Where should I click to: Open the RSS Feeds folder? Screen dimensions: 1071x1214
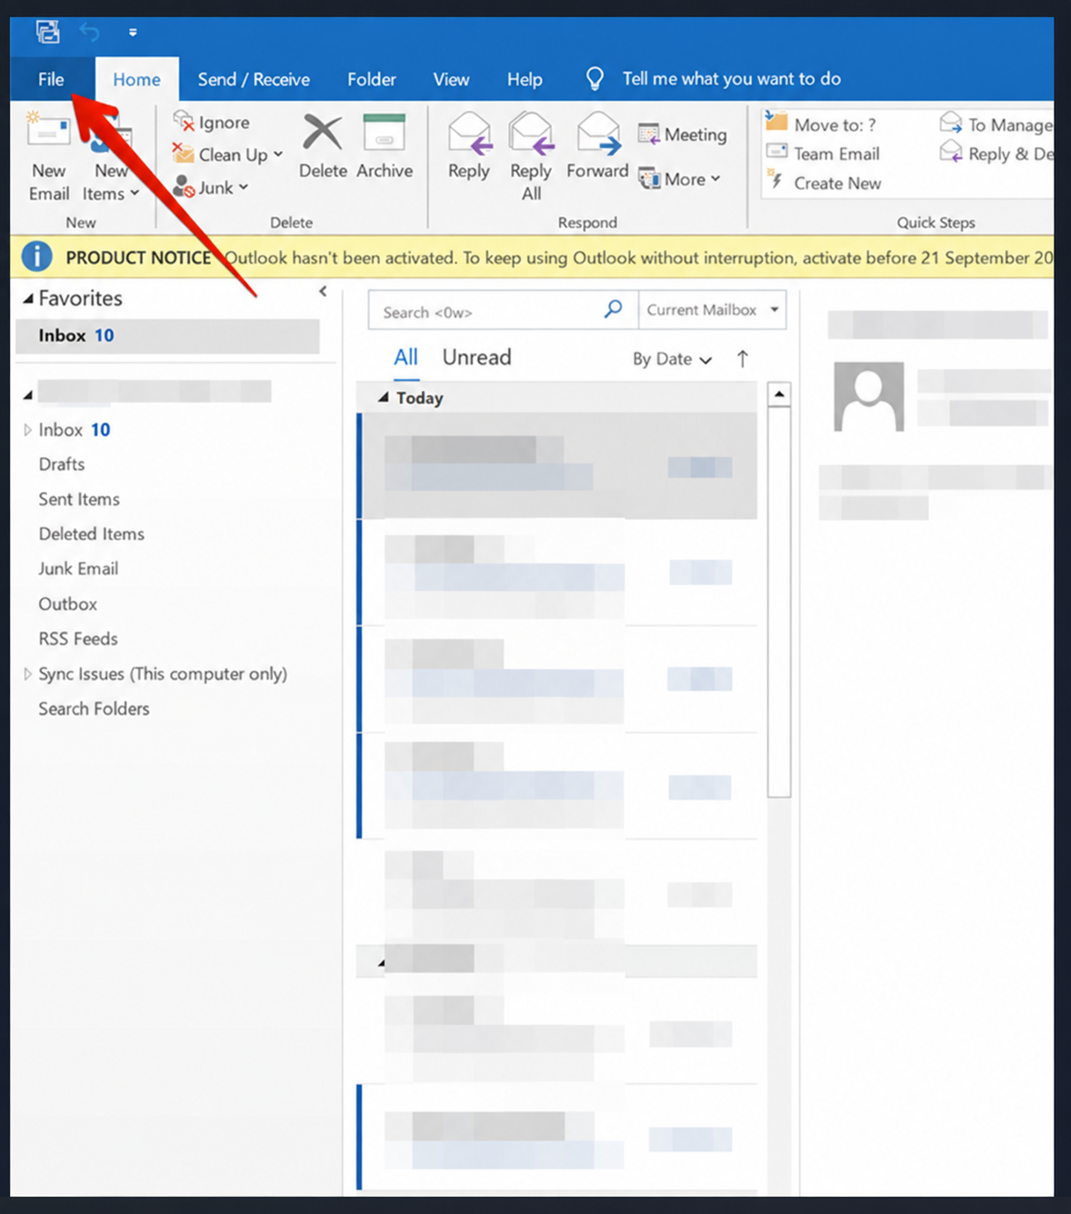[x=78, y=638]
